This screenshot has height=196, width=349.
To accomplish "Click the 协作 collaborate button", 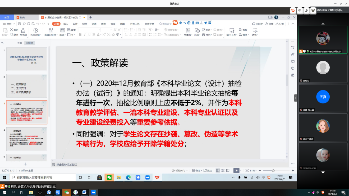I will tap(269, 24).
